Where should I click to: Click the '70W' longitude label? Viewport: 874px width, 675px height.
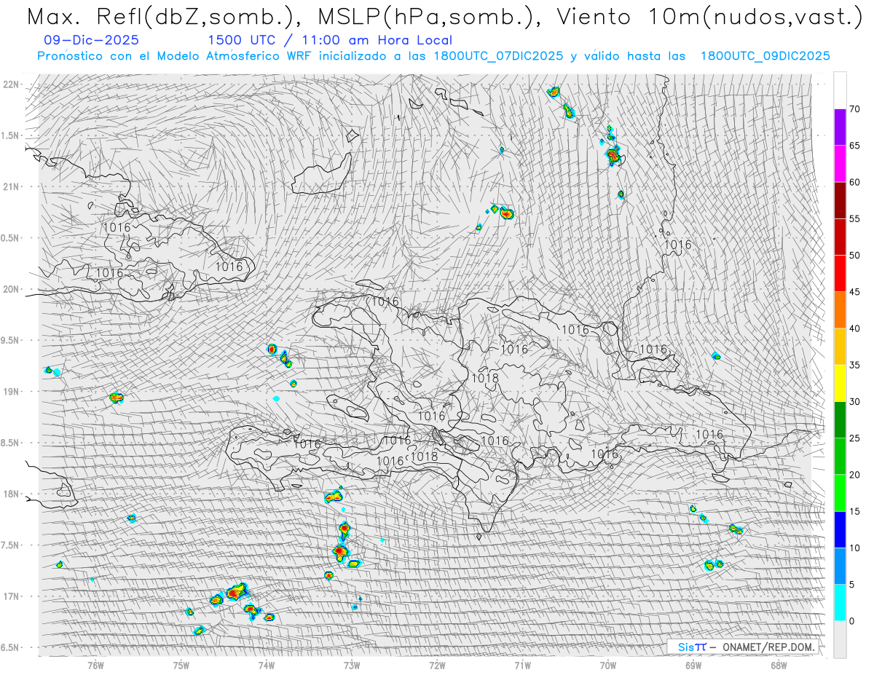608,666
